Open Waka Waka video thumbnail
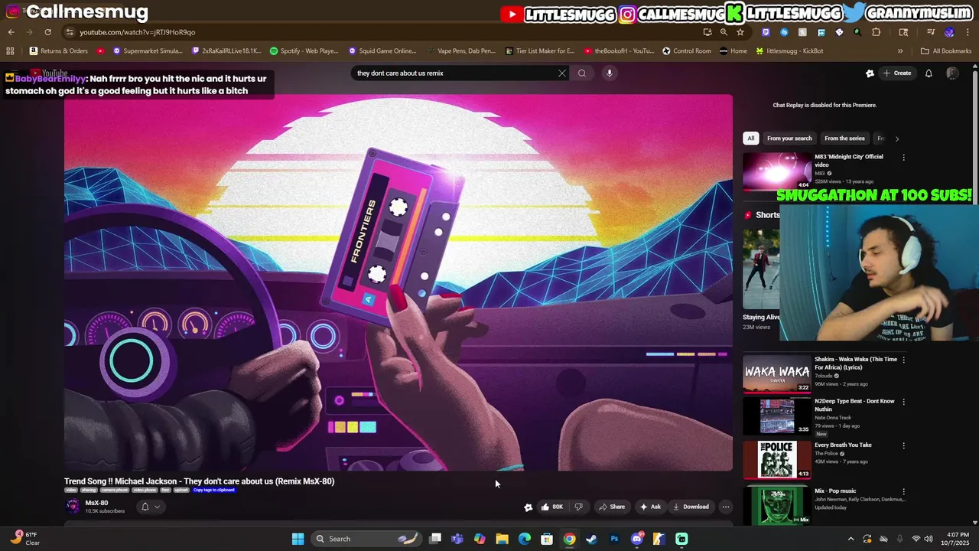 tap(776, 373)
